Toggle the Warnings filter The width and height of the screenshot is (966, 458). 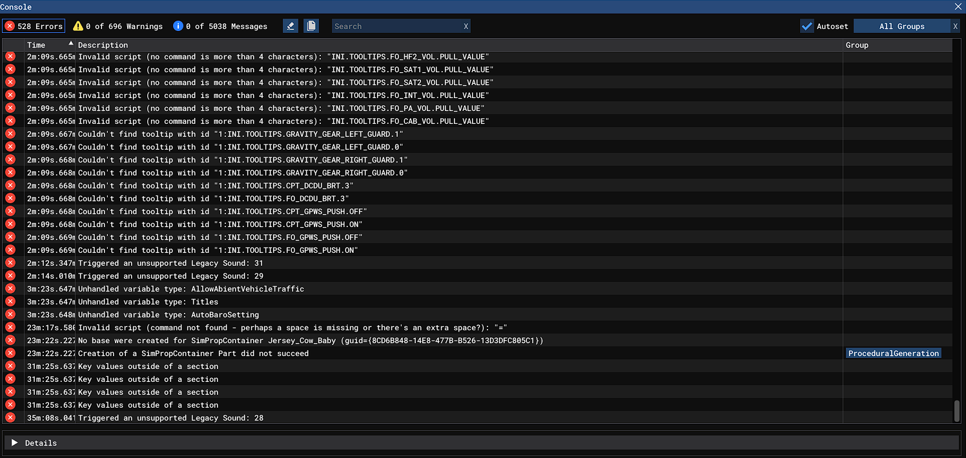(x=118, y=26)
